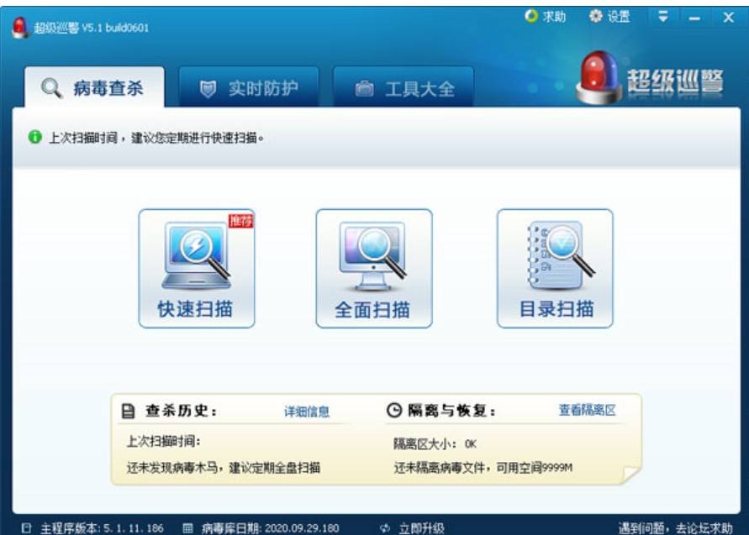Screen dimensions: 749x535
Task: Open 设置 settings with gear icon
Action: pos(609,17)
